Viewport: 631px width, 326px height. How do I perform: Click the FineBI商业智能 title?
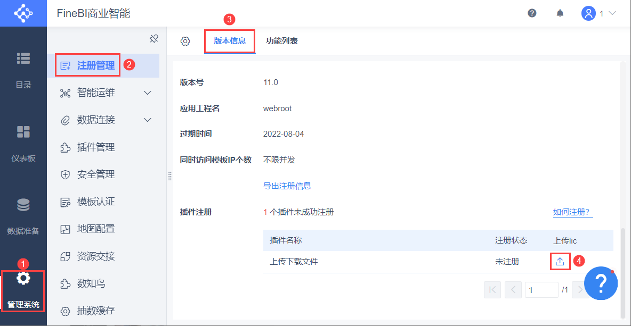(x=93, y=13)
